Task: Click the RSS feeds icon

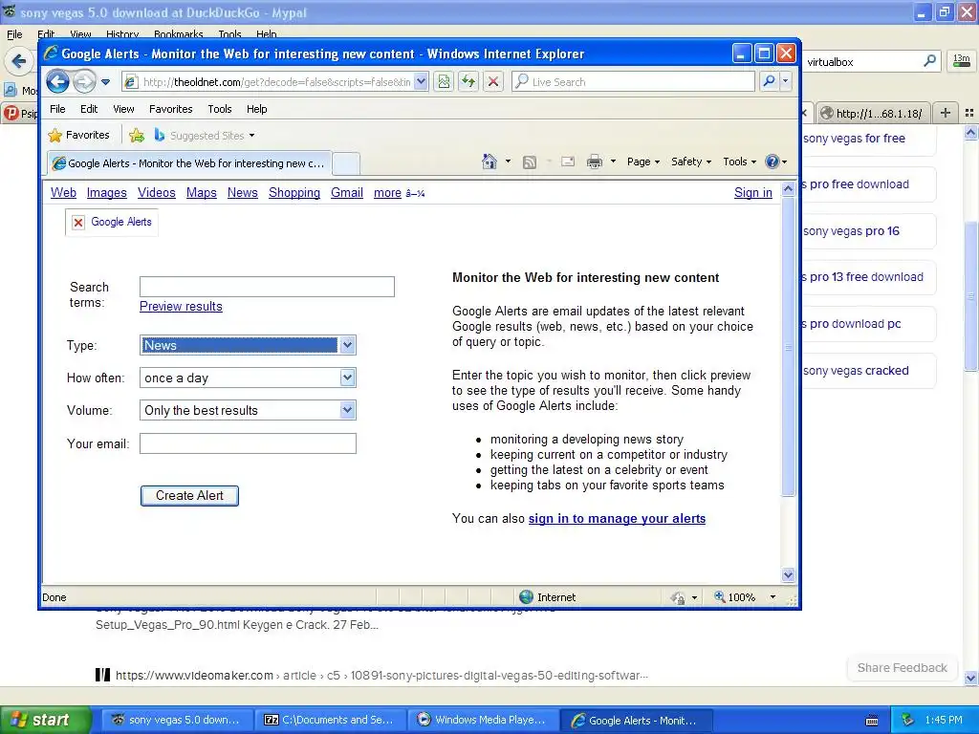Action: 530,162
